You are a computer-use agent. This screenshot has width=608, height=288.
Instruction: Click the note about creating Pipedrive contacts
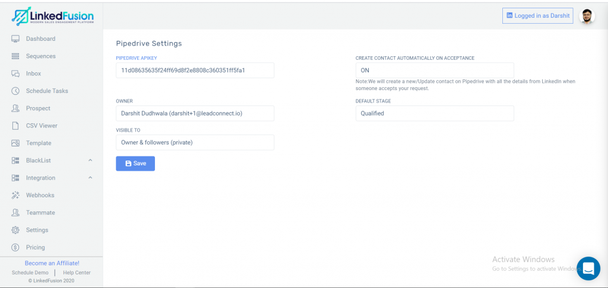click(465, 85)
